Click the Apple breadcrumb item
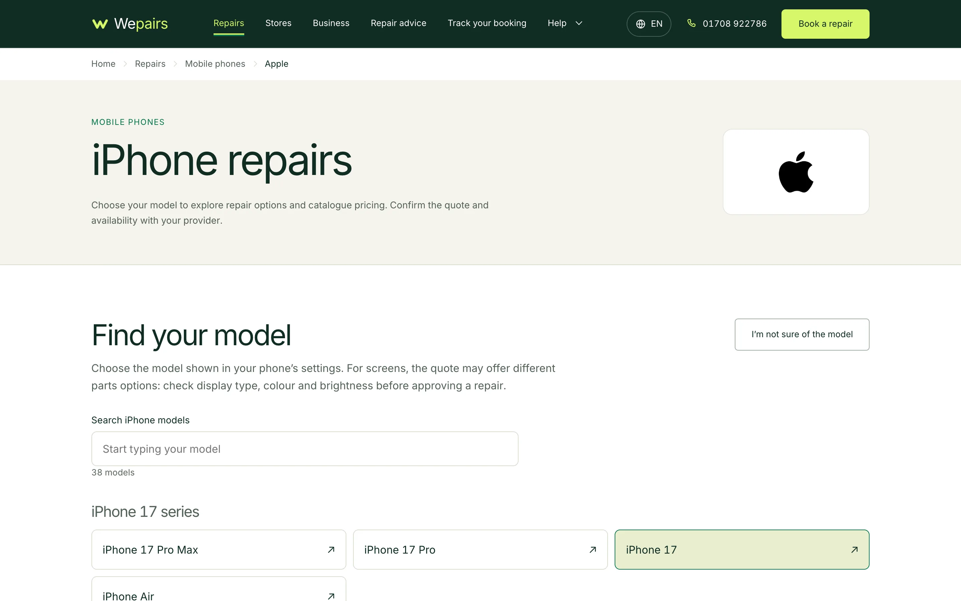 click(x=276, y=63)
